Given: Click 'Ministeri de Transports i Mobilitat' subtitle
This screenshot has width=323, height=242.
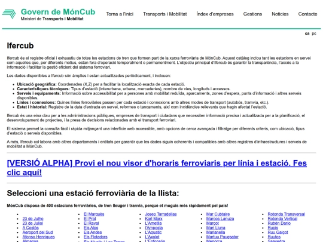Looking at the screenshot, I should [52, 19].
